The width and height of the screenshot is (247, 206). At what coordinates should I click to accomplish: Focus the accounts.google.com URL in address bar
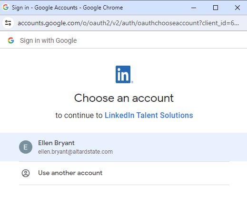128,23
